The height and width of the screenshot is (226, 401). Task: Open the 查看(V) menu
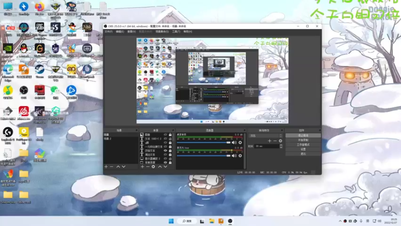coord(131,32)
